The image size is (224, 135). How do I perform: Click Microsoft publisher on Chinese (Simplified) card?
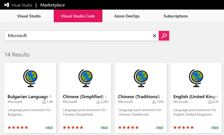(70, 102)
